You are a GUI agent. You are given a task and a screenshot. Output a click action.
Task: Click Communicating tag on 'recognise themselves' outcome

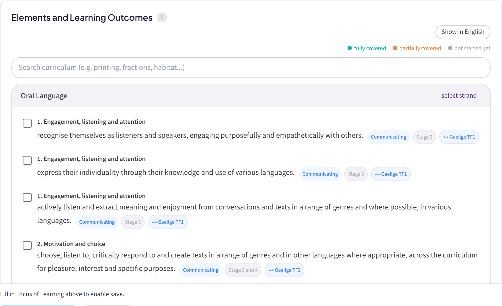389,137
